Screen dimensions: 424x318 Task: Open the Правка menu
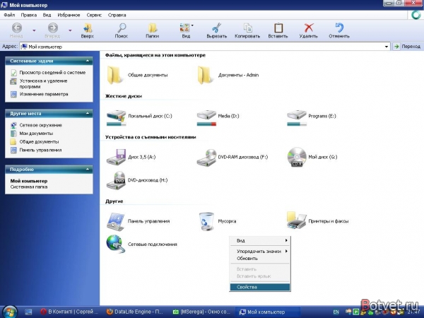pyautogui.click(x=29, y=15)
